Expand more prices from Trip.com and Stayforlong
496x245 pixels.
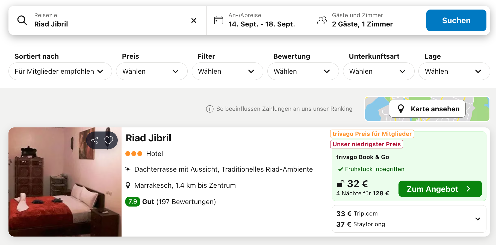[x=478, y=219]
